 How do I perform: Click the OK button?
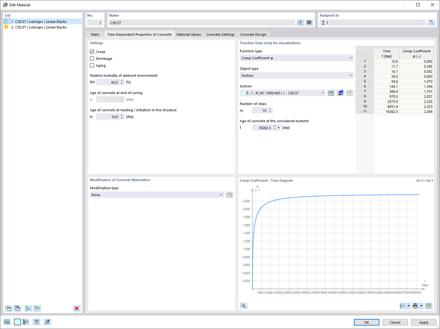366,322
